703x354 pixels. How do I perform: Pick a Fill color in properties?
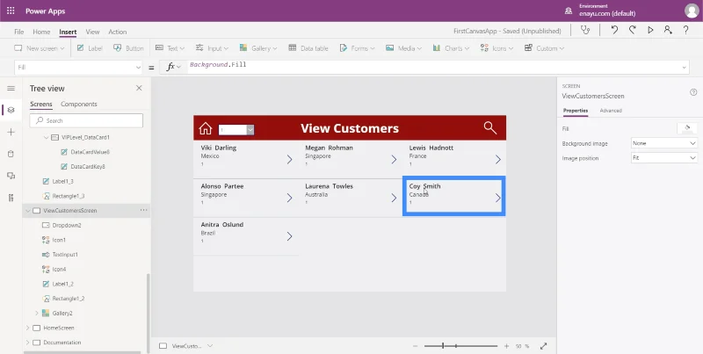tap(687, 128)
